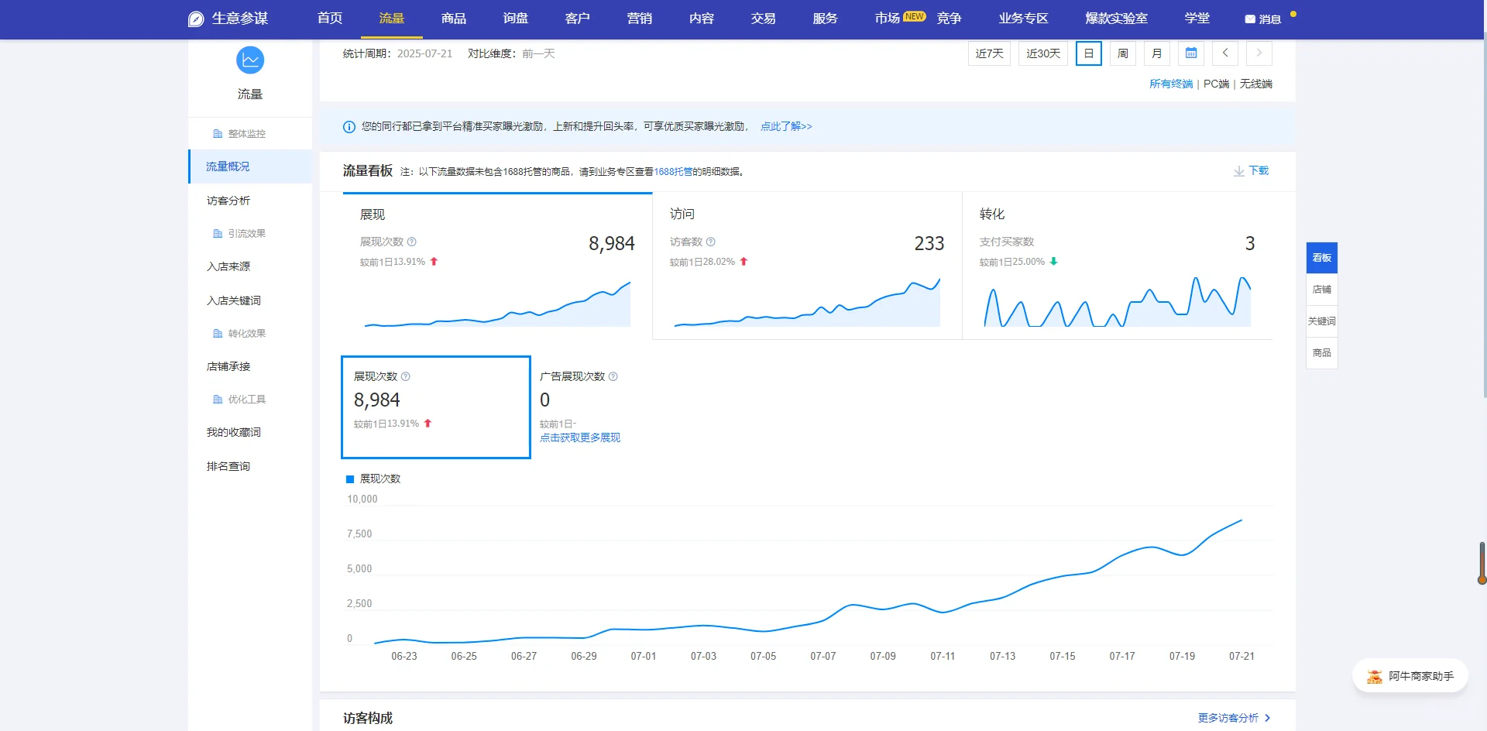Open the 学堂 top menu
This screenshot has width=1487, height=731.
(1197, 19)
